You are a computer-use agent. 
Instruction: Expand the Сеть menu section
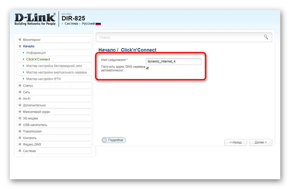(54, 92)
